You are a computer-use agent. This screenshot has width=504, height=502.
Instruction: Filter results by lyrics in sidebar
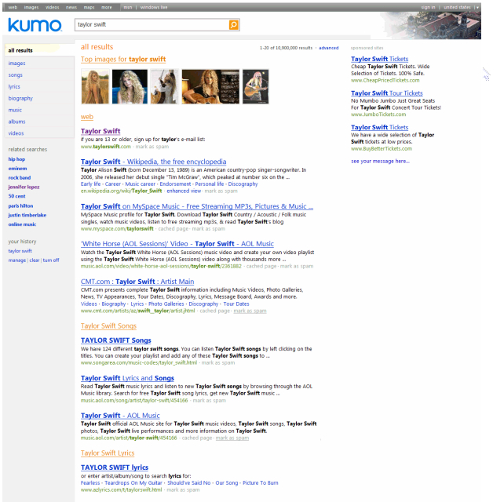point(14,87)
